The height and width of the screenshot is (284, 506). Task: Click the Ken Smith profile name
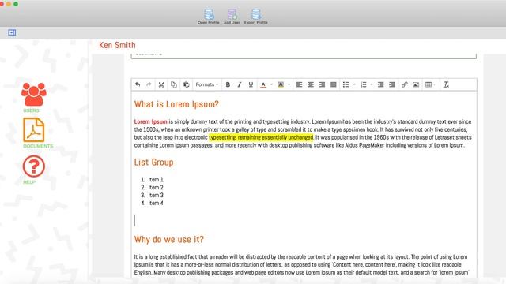click(117, 45)
